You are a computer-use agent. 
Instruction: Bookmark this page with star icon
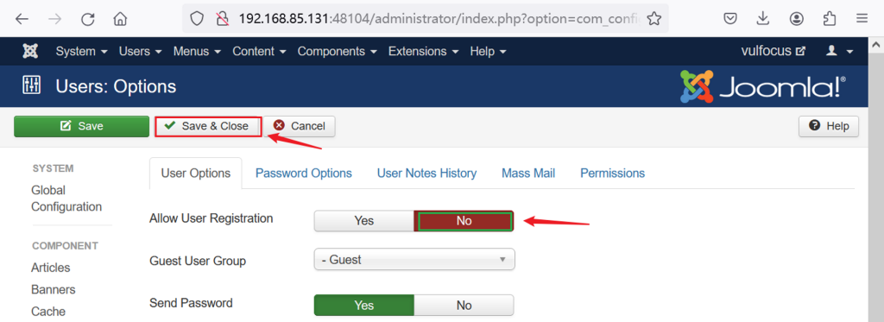click(654, 19)
